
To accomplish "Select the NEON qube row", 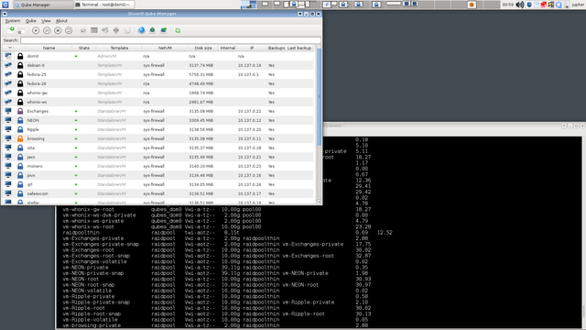I will 158,120.
